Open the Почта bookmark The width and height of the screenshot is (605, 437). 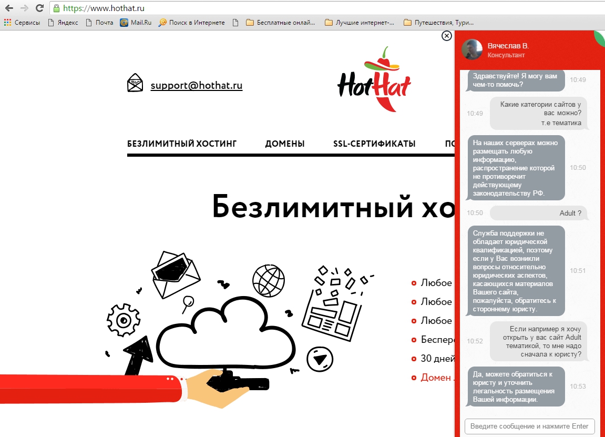(x=99, y=23)
